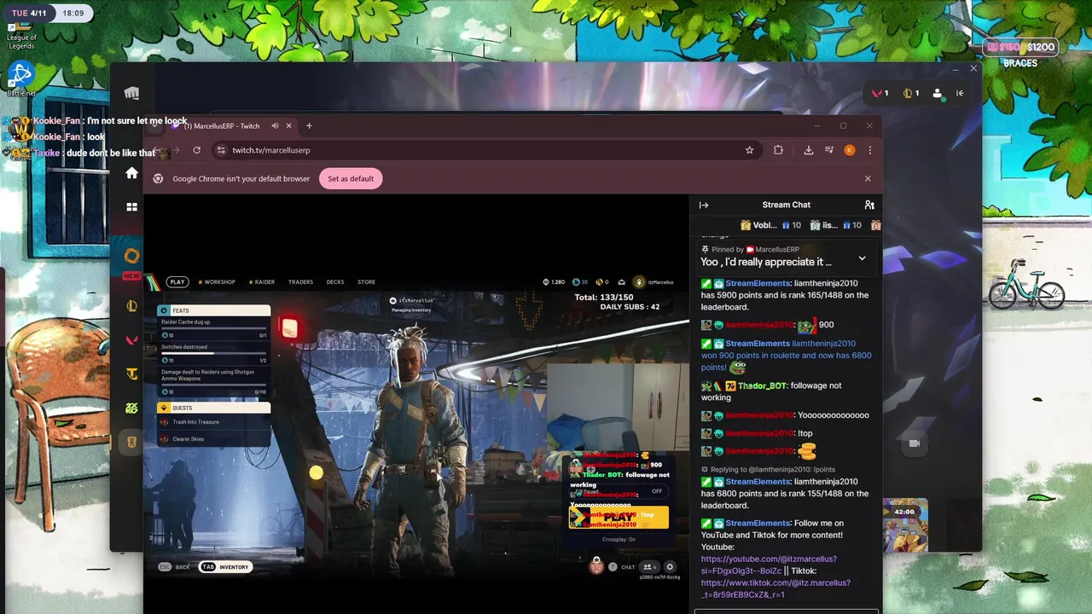Click the TUE 4/11 date widget
Viewport: 1092px width, 614px height.
pyautogui.click(x=29, y=14)
